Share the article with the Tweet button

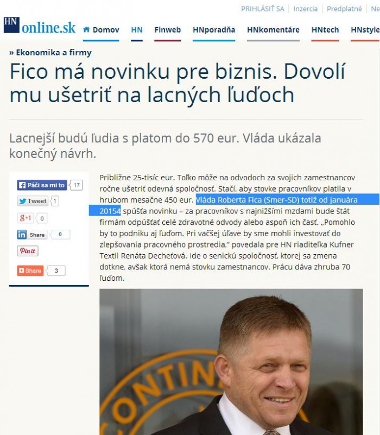click(33, 201)
